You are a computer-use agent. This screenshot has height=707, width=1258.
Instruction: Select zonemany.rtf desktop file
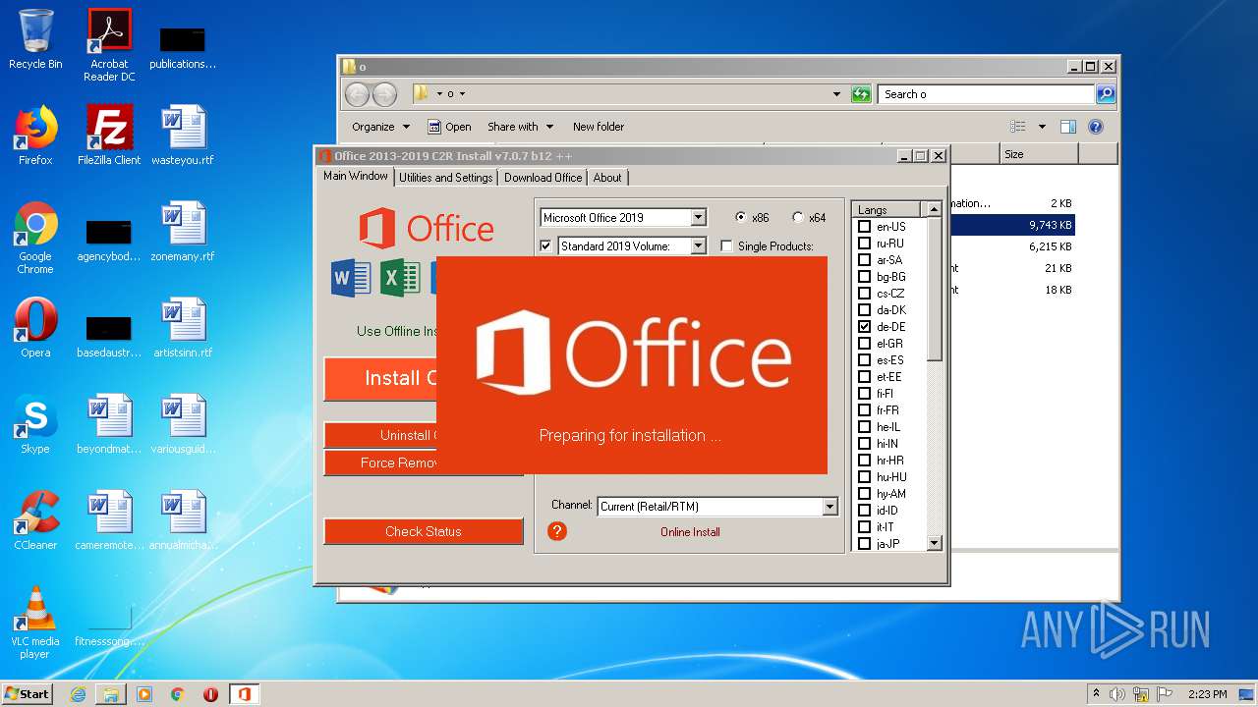(x=183, y=232)
